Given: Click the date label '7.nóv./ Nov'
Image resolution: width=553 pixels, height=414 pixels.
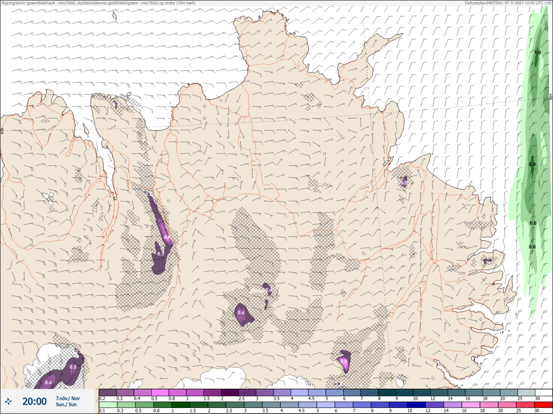Looking at the screenshot, I should [67, 398].
